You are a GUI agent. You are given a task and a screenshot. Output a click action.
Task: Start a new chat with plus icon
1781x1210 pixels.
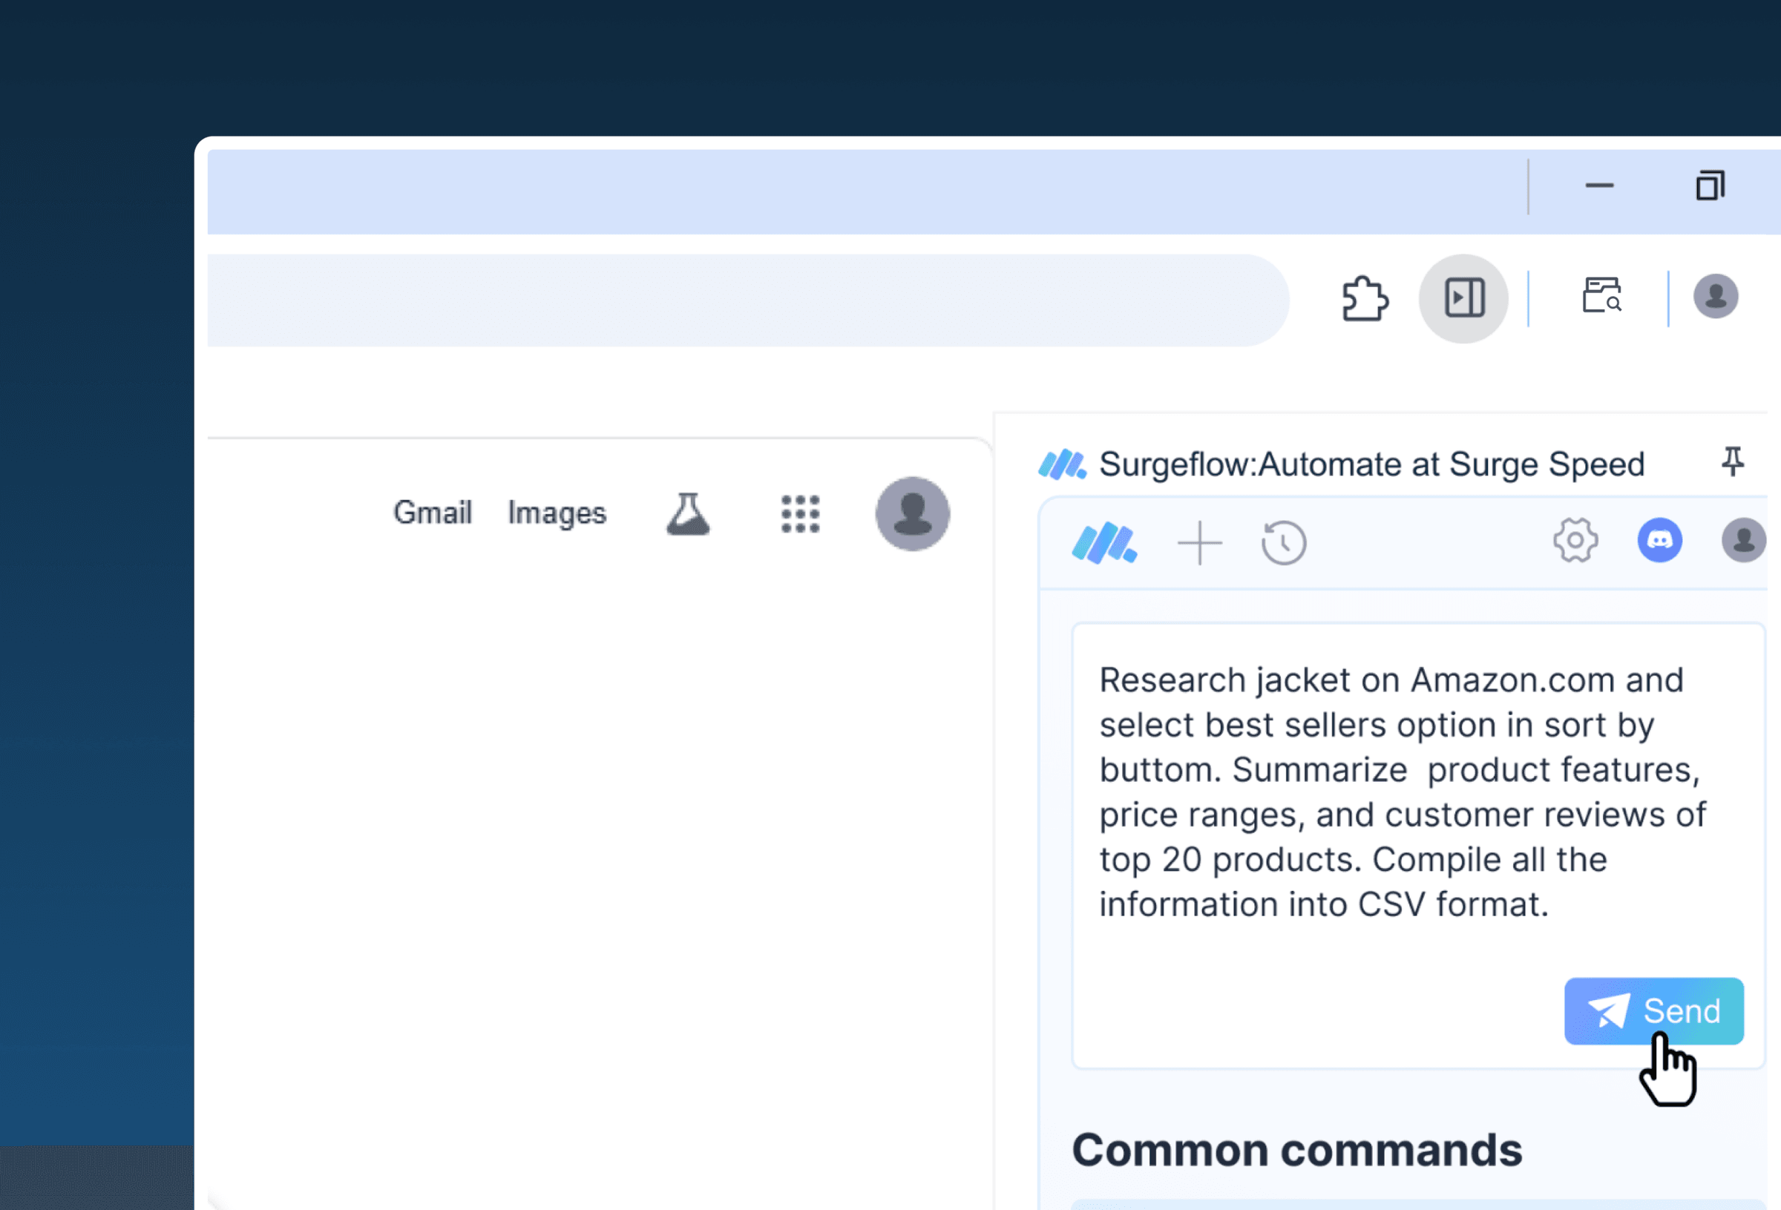1199,543
